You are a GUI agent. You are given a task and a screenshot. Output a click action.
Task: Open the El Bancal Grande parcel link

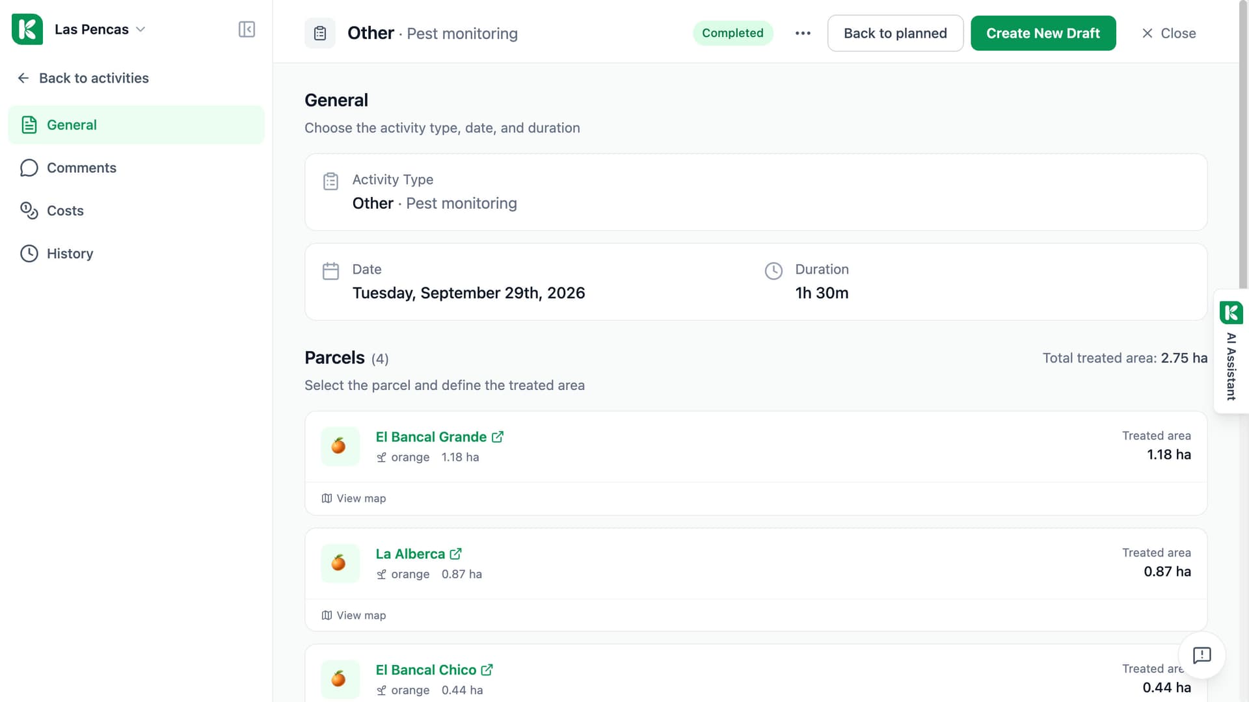click(x=431, y=437)
